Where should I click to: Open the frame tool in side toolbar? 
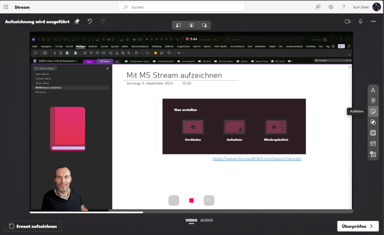coord(373,132)
